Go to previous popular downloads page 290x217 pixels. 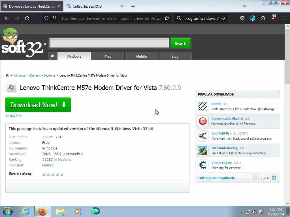coord(255,178)
